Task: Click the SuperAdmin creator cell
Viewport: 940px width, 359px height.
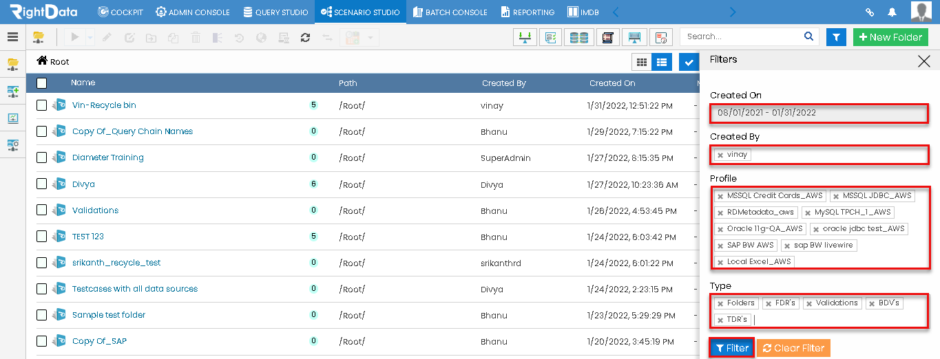Action: tap(505, 158)
